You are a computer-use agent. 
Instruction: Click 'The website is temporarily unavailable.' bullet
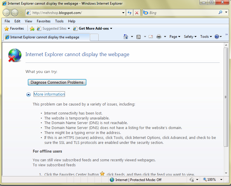point(77,118)
